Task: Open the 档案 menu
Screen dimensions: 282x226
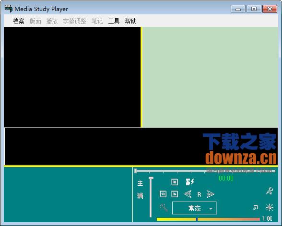Action: pos(18,21)
